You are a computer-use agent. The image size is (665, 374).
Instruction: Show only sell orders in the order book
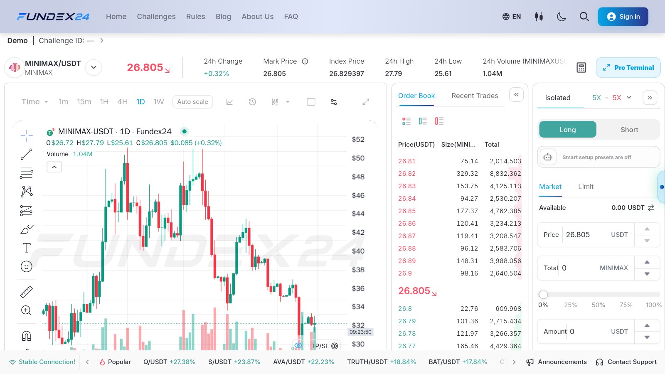pyautogui.click(x=439, y=121)
